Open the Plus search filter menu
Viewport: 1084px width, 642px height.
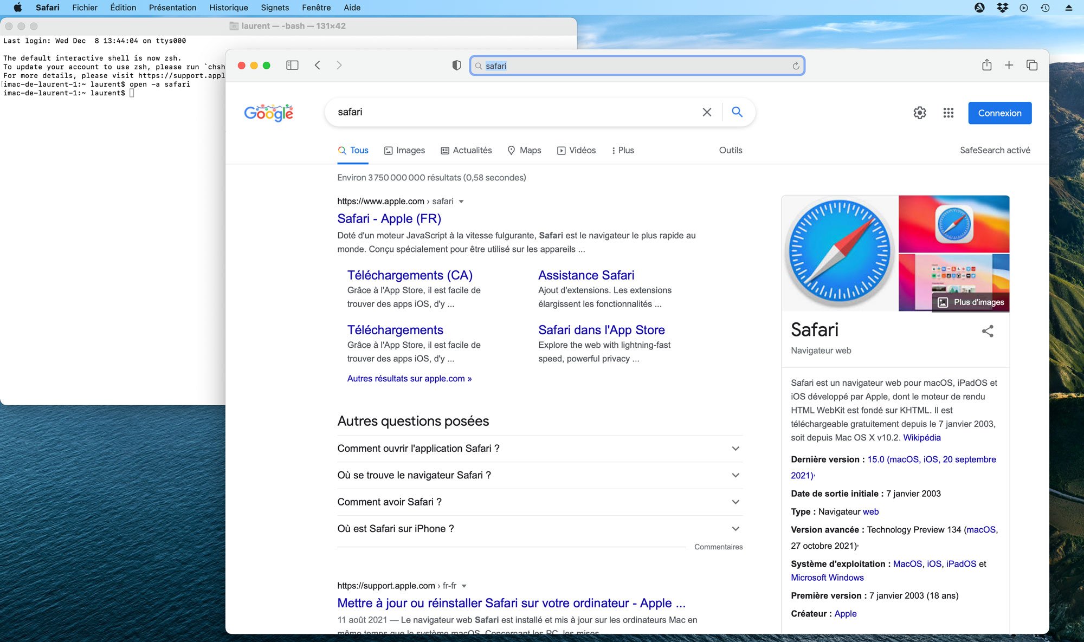(623, 151)
